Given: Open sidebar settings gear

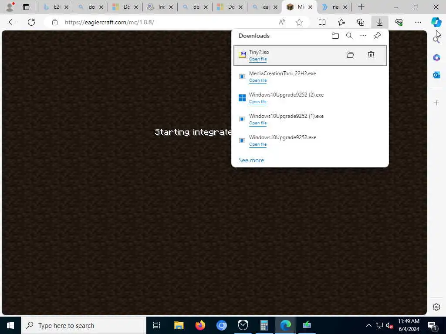Looking at the screenshot, I should (x=436, y=307).
